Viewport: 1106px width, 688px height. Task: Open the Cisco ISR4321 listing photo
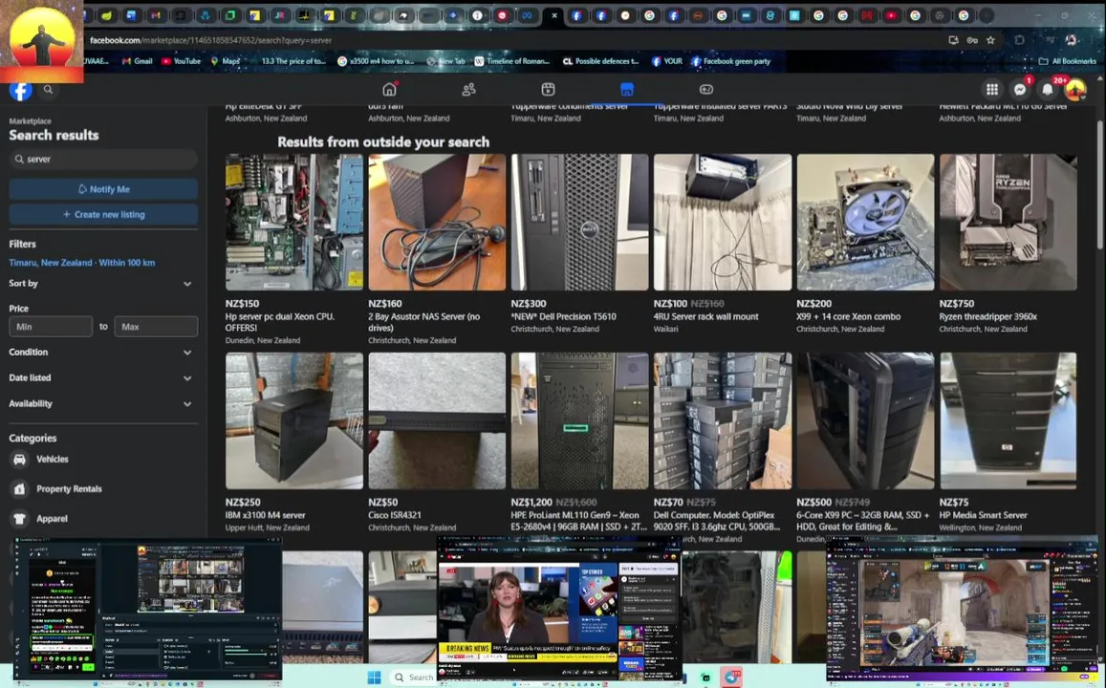coord(437,420)
